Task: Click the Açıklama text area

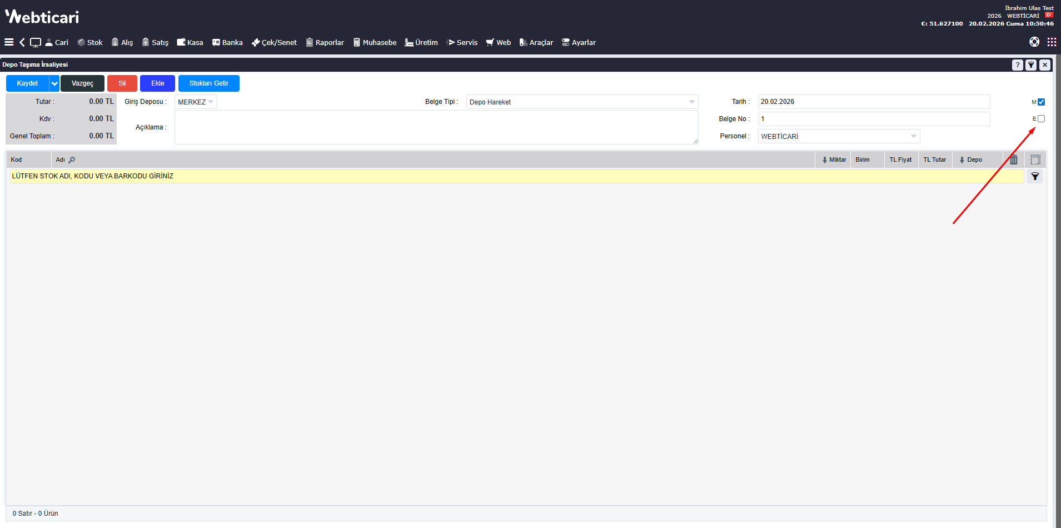Action: (436, 127)
